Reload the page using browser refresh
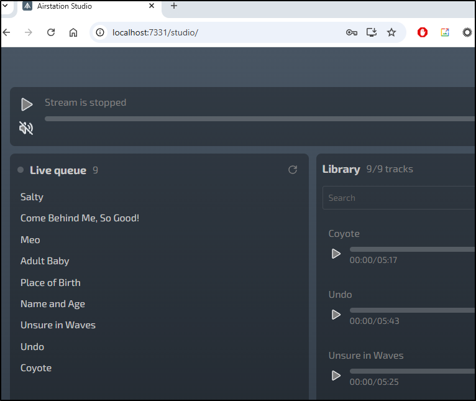The height and width of the screenshot is (401, 476). coord(51,32)
